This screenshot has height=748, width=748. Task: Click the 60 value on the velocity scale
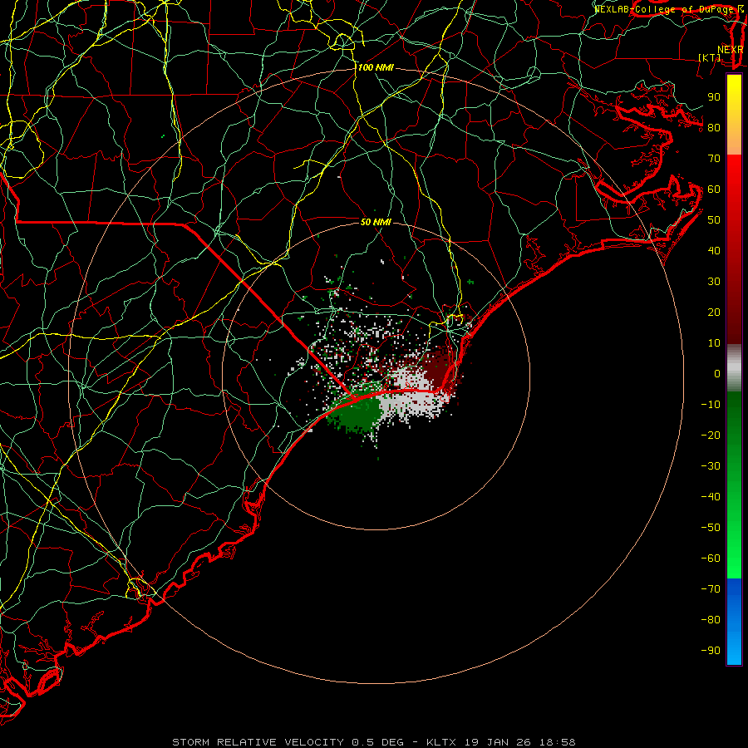(714, 189)
